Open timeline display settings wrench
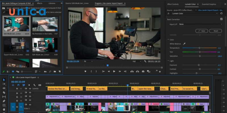 [34, 85]
